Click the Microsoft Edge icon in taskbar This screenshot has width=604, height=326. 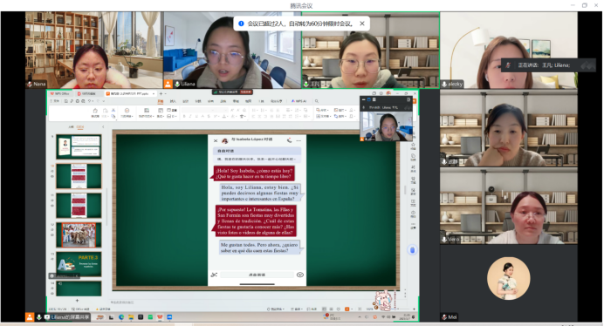pyautogui.click(x=121, y=317)
